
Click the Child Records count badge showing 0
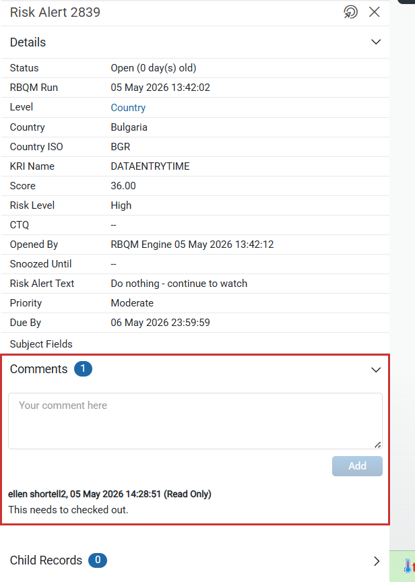pos(98,560)
